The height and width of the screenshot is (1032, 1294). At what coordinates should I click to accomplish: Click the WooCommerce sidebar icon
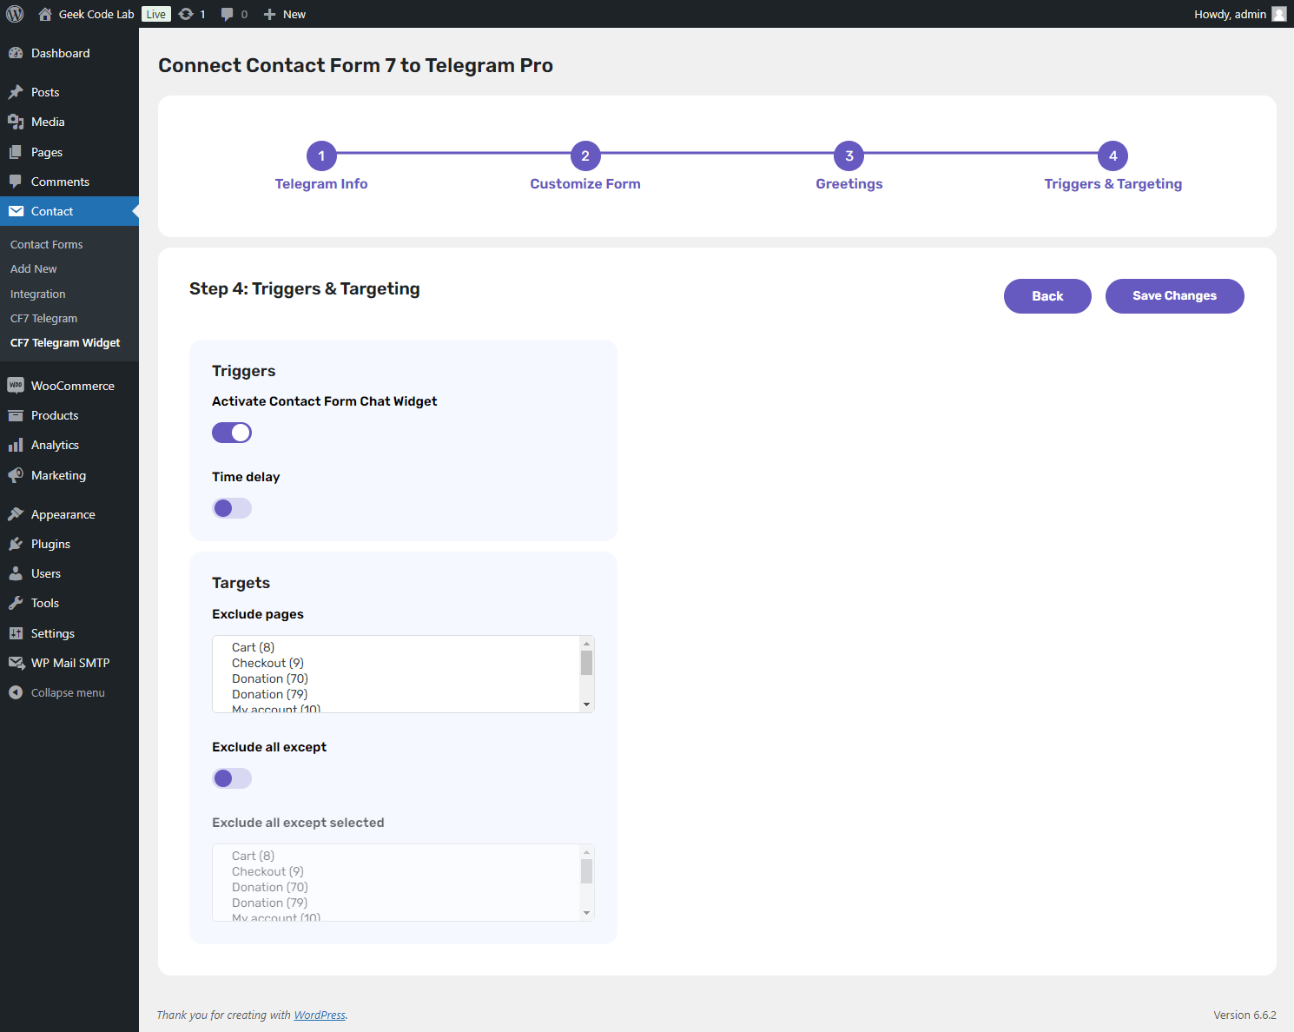pos(16,386)
